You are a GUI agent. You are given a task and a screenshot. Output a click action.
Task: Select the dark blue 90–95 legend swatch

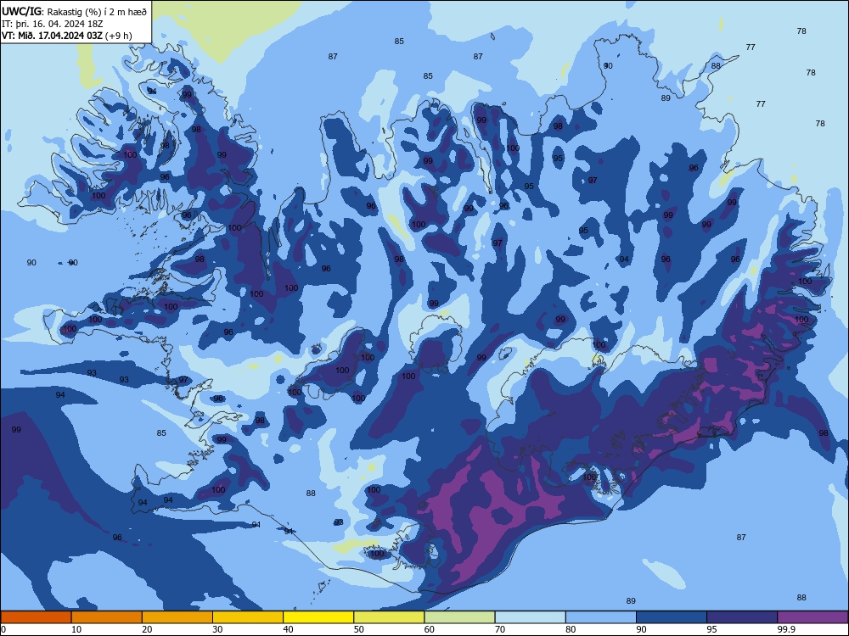point(672,617)
